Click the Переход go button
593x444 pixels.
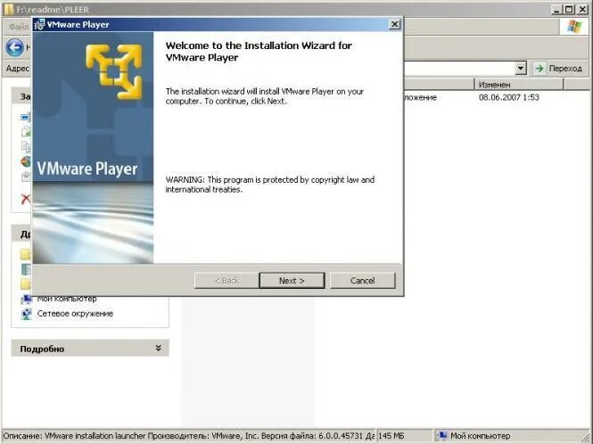click(x=558, y=69)
